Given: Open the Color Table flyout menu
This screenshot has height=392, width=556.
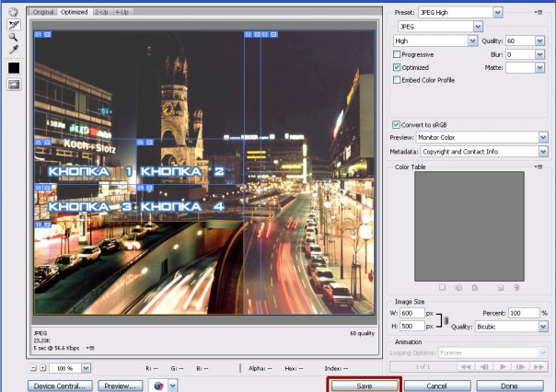Looking at the screenshot, I should (538, 167).
